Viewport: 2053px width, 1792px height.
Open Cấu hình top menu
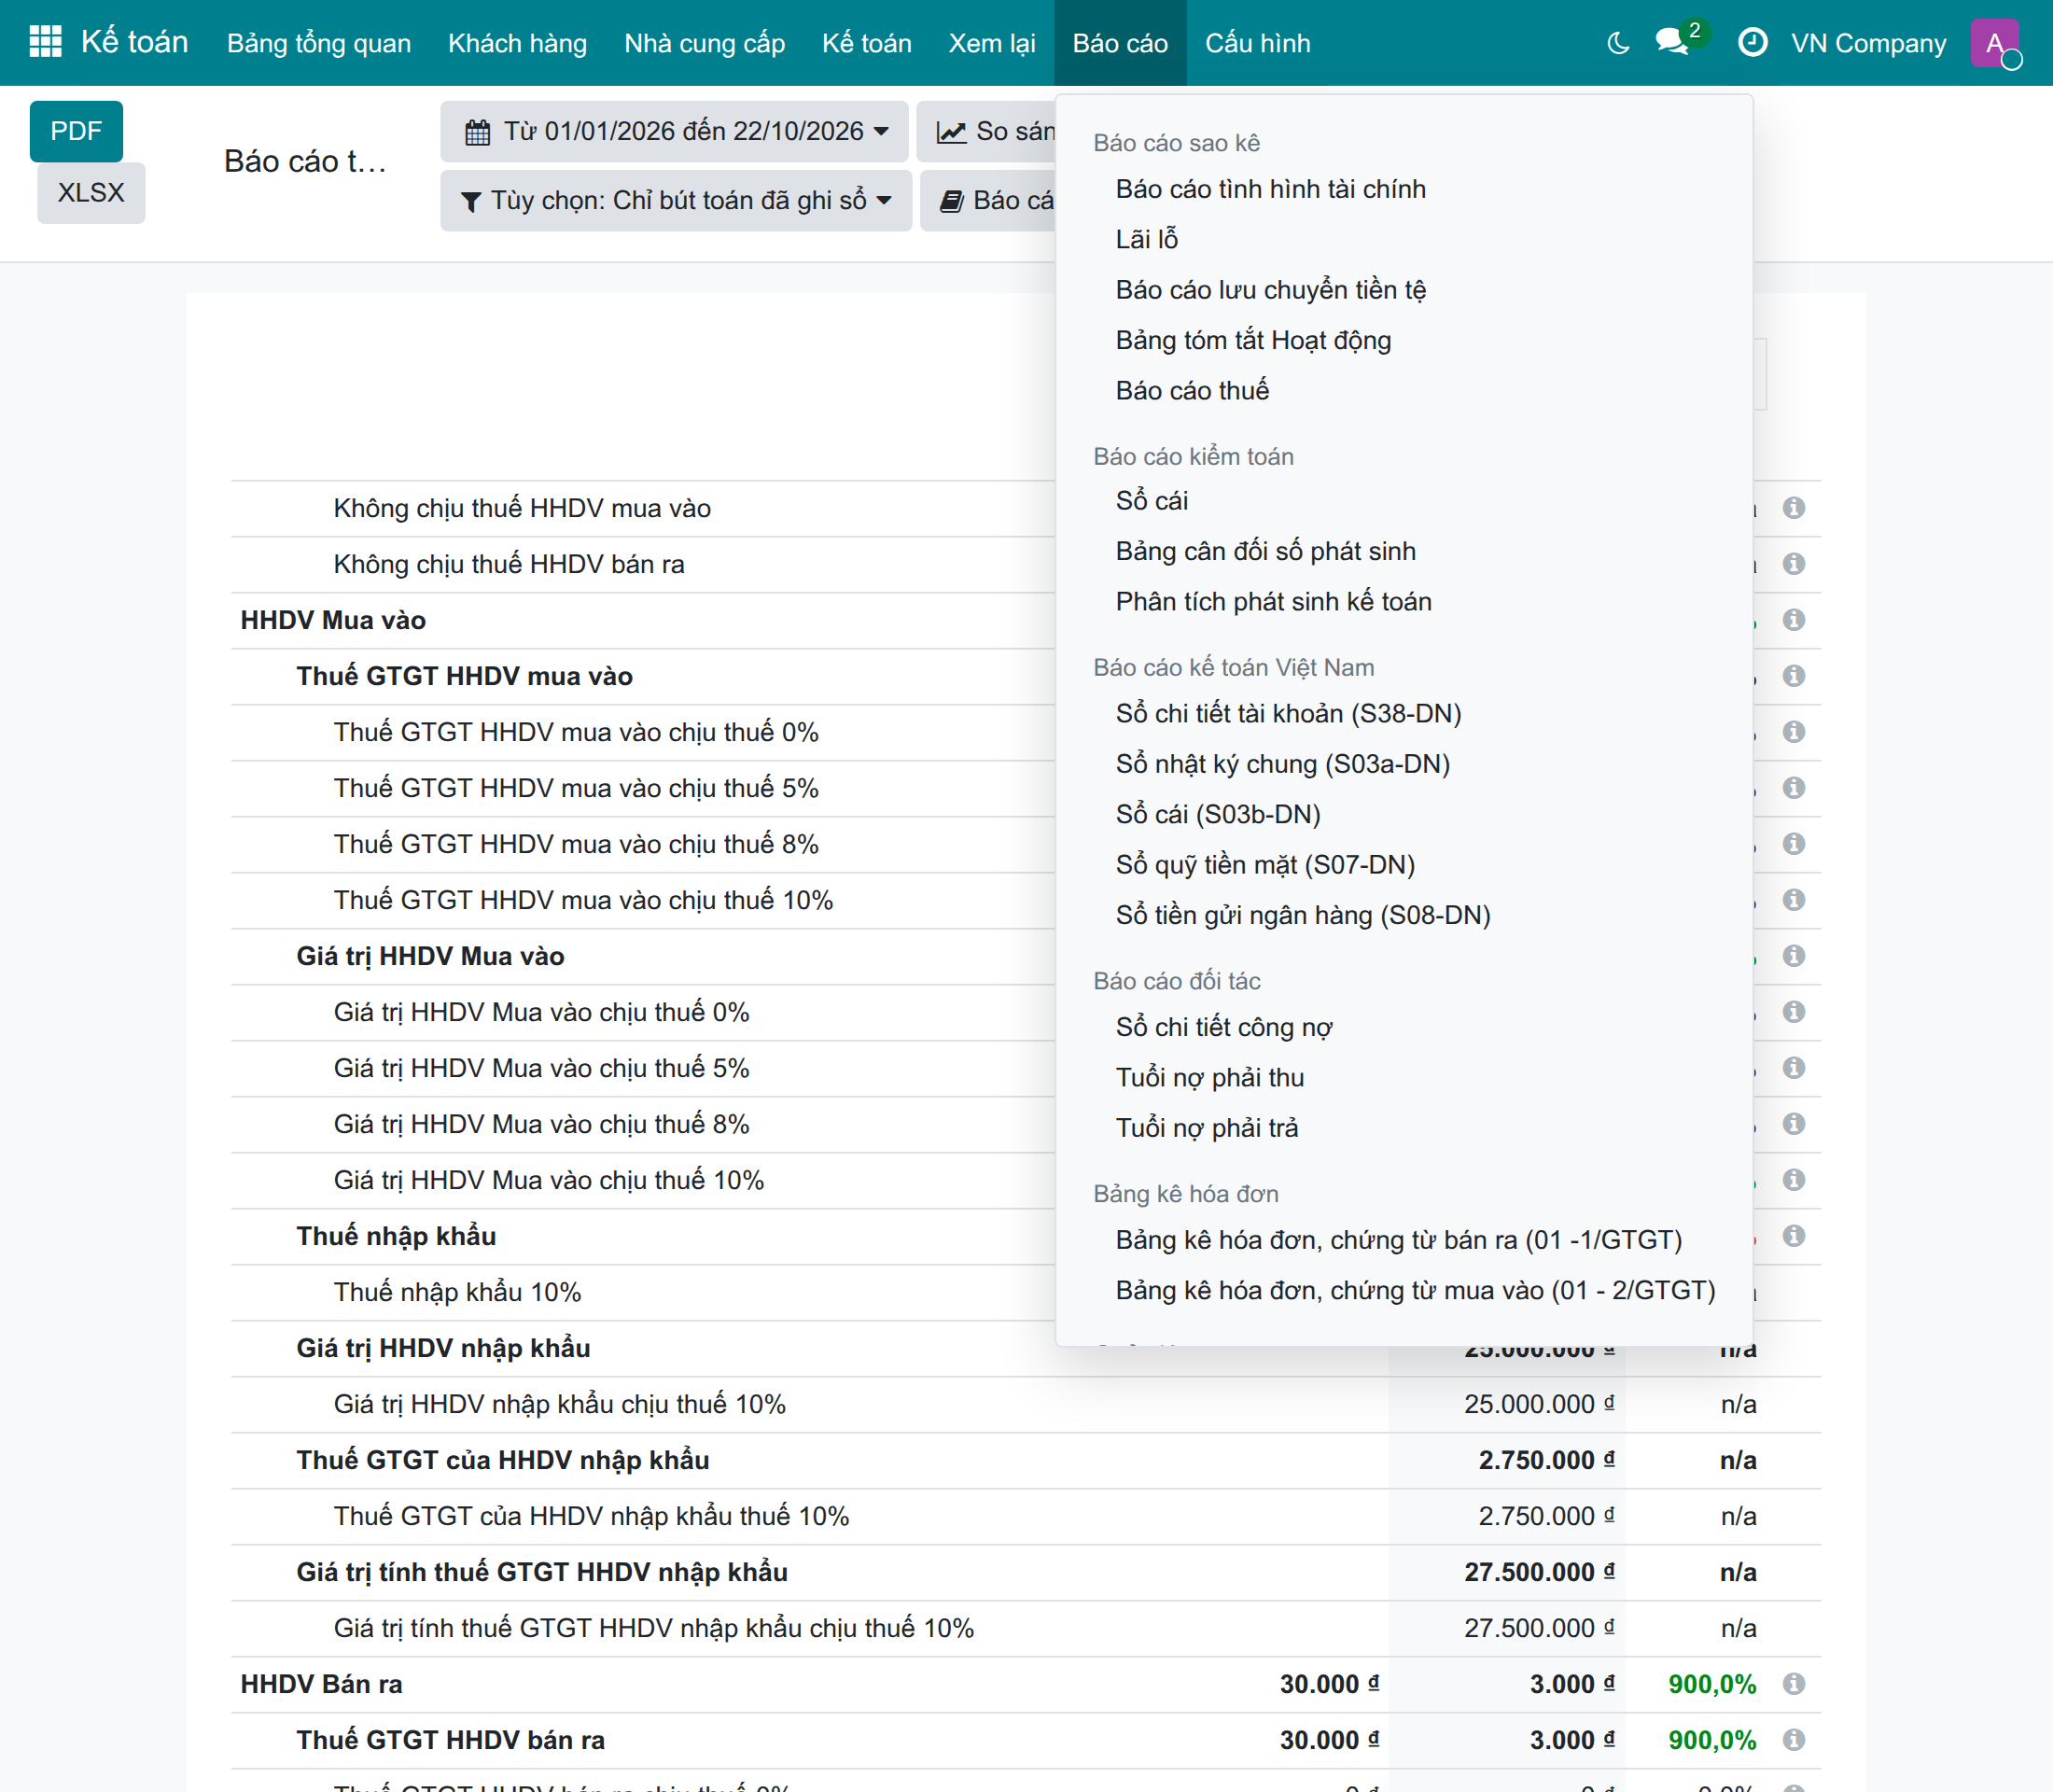click(x=1257, y=43)
